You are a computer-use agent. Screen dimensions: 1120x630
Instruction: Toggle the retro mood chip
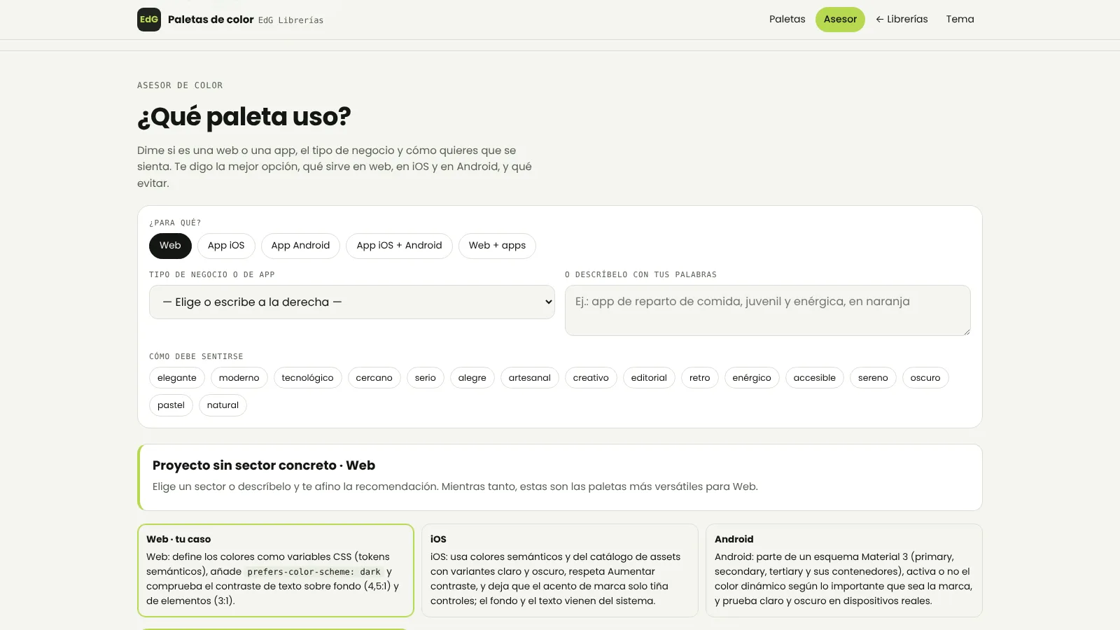click(x=699, y=378)
